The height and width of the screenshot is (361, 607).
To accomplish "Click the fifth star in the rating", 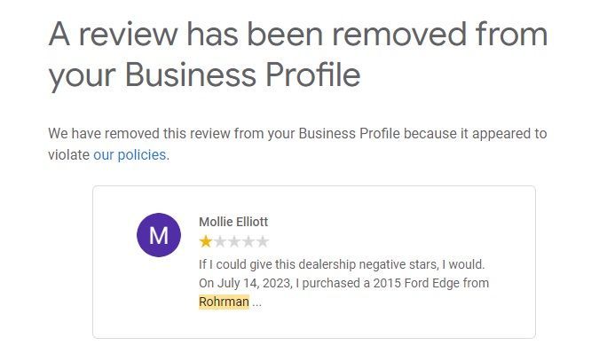I will point(263,241).
